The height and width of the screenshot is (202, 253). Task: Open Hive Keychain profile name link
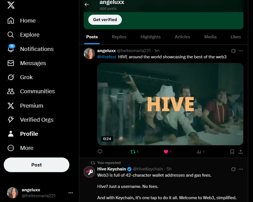[x=111, y=169]
